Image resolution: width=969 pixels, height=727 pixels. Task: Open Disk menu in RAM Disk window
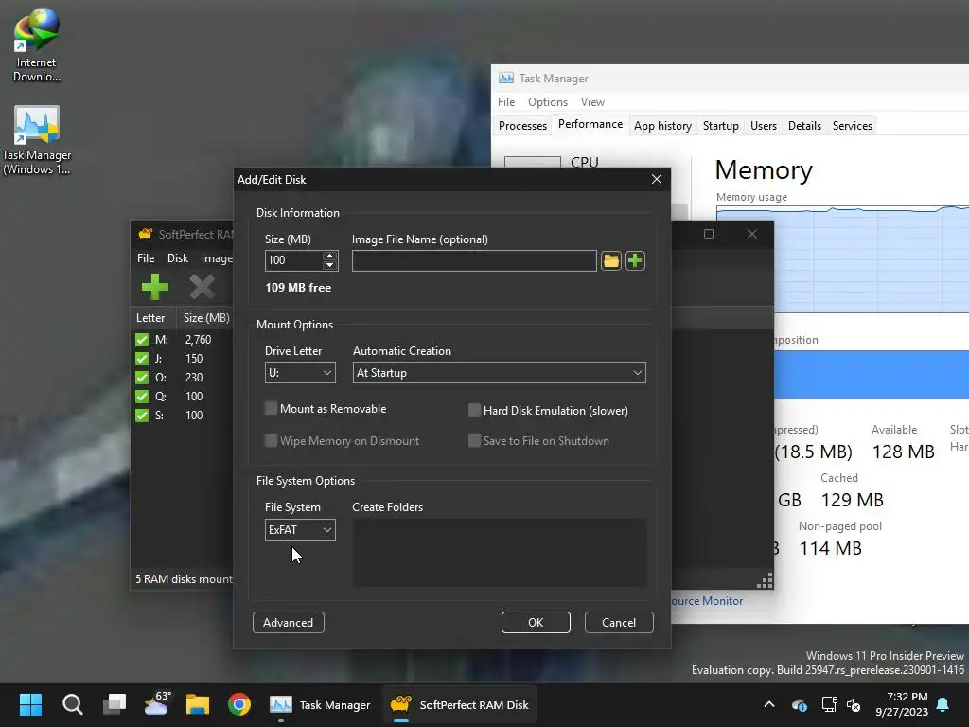[178, 258]
